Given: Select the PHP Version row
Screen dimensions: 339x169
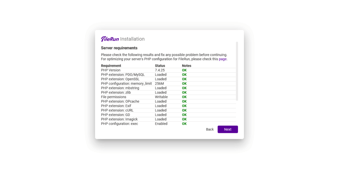Looking at the screenshot, I should 169,70.
